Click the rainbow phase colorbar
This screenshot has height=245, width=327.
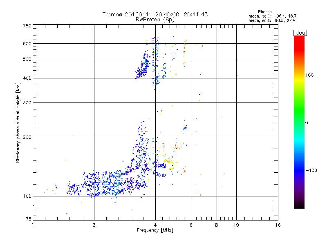point(299,122)
